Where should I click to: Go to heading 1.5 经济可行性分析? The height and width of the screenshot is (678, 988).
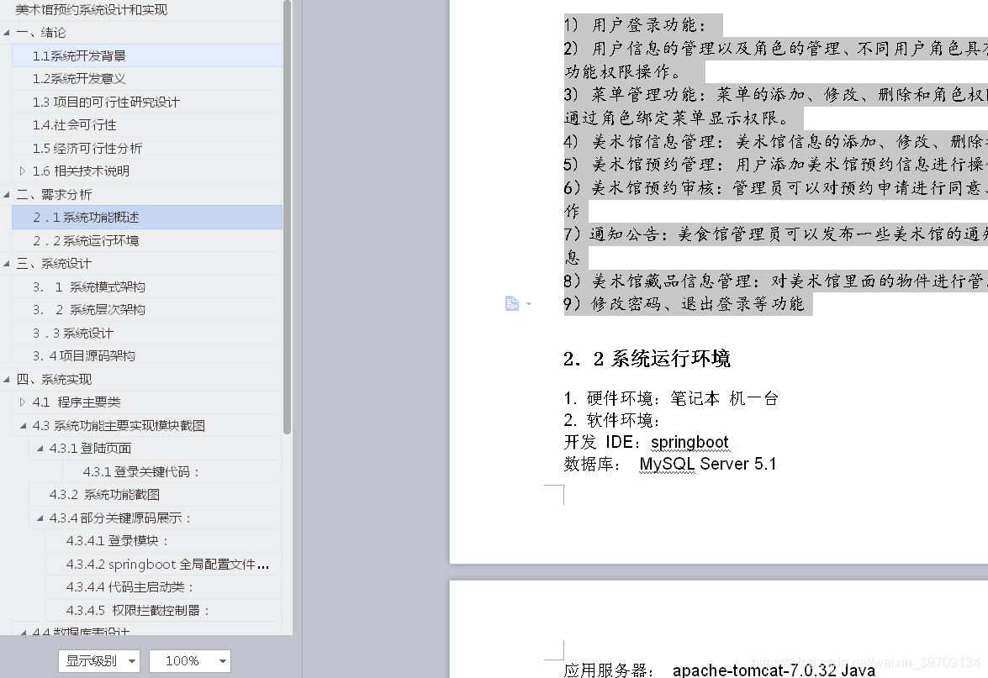pos(147,148)
